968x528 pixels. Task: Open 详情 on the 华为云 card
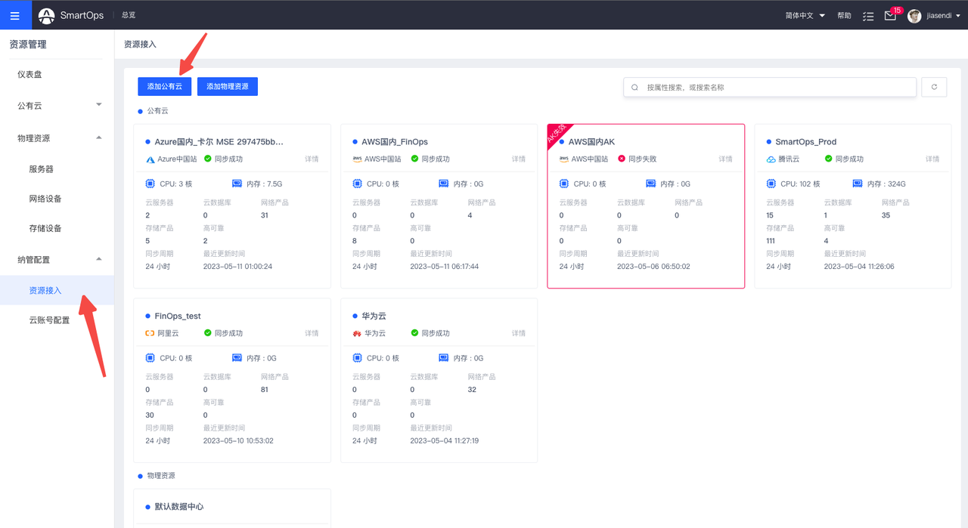point(519,333)
